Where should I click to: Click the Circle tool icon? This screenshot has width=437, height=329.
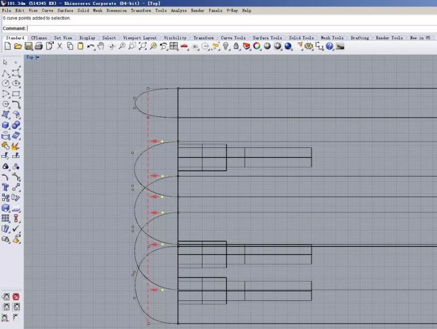tap(6, 83)
